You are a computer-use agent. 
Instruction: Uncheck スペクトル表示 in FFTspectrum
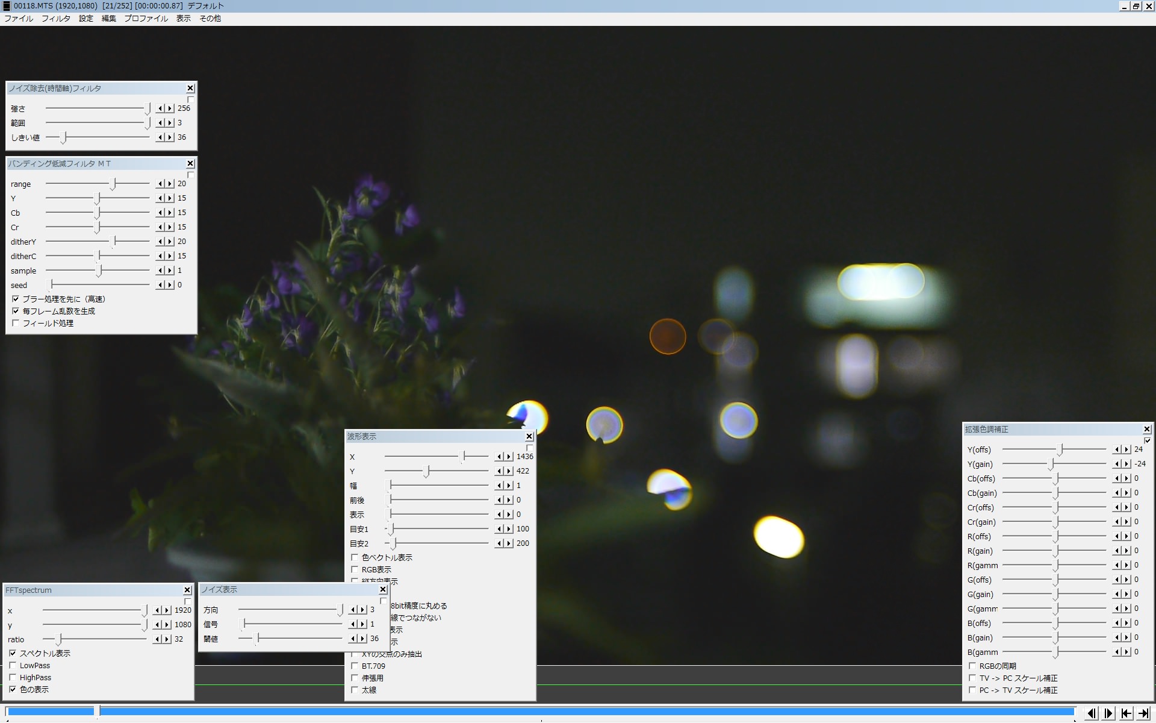[x=13, y=654]
